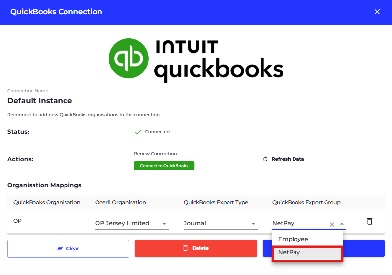
Task: Select Employee from the dropdown list
Action: tap(307, 239)
